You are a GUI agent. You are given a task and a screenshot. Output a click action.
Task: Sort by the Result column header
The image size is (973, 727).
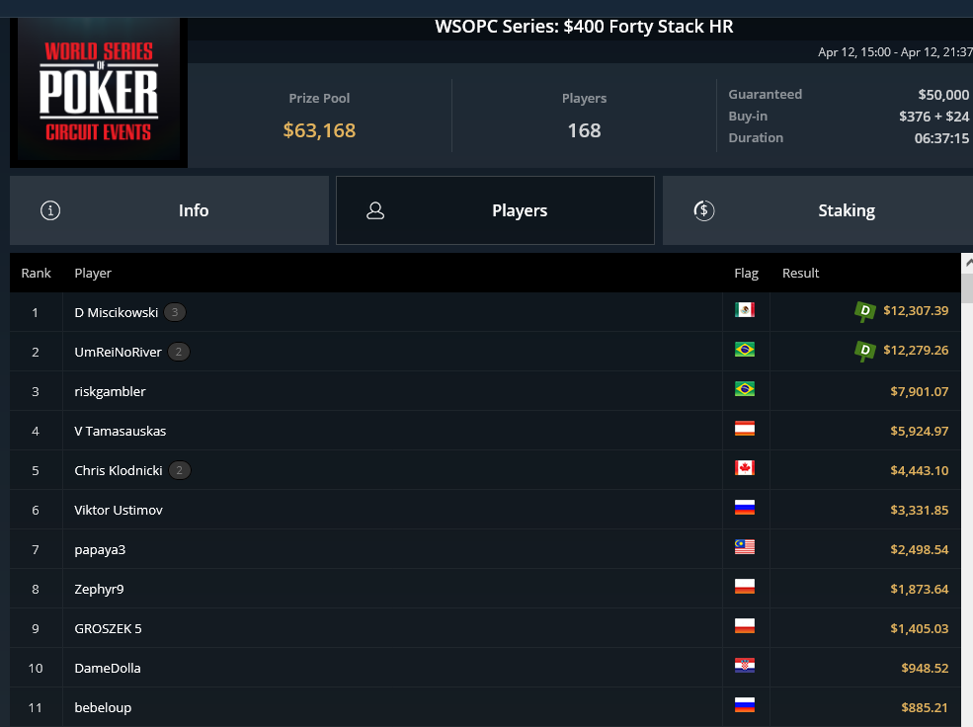(x=800, y=273)
